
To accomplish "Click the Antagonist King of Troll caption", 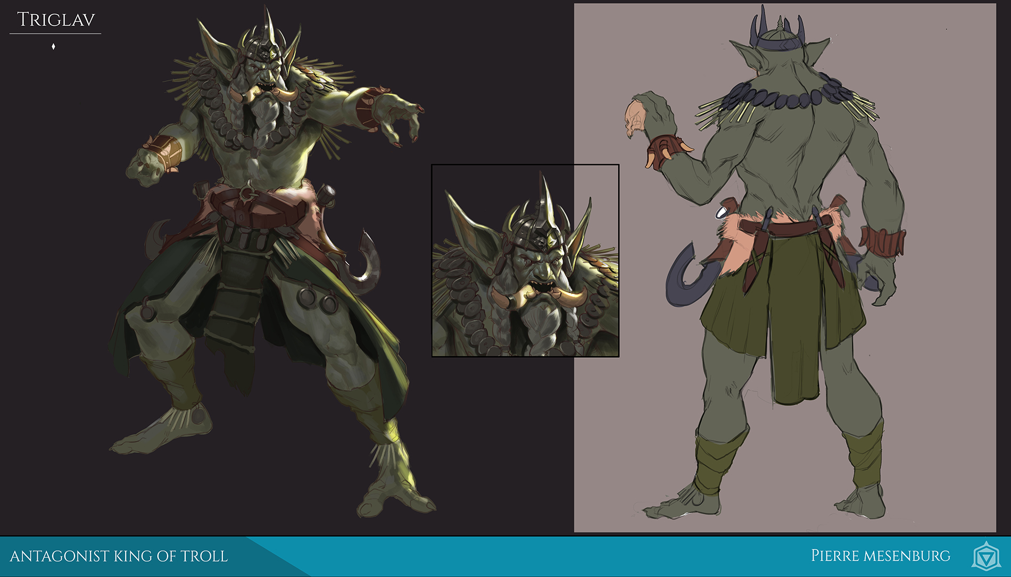I will [119, 556].
